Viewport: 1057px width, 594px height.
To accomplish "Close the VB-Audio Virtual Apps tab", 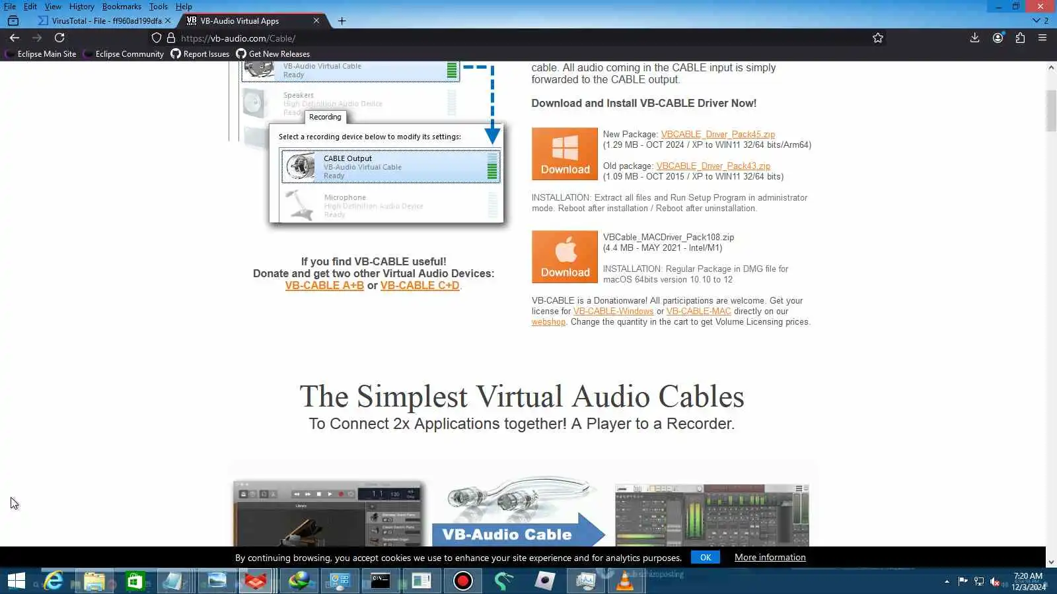I will (316, 20).
